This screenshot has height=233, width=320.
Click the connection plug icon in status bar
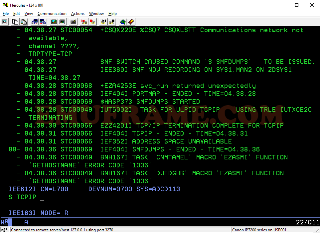point(4,229)
